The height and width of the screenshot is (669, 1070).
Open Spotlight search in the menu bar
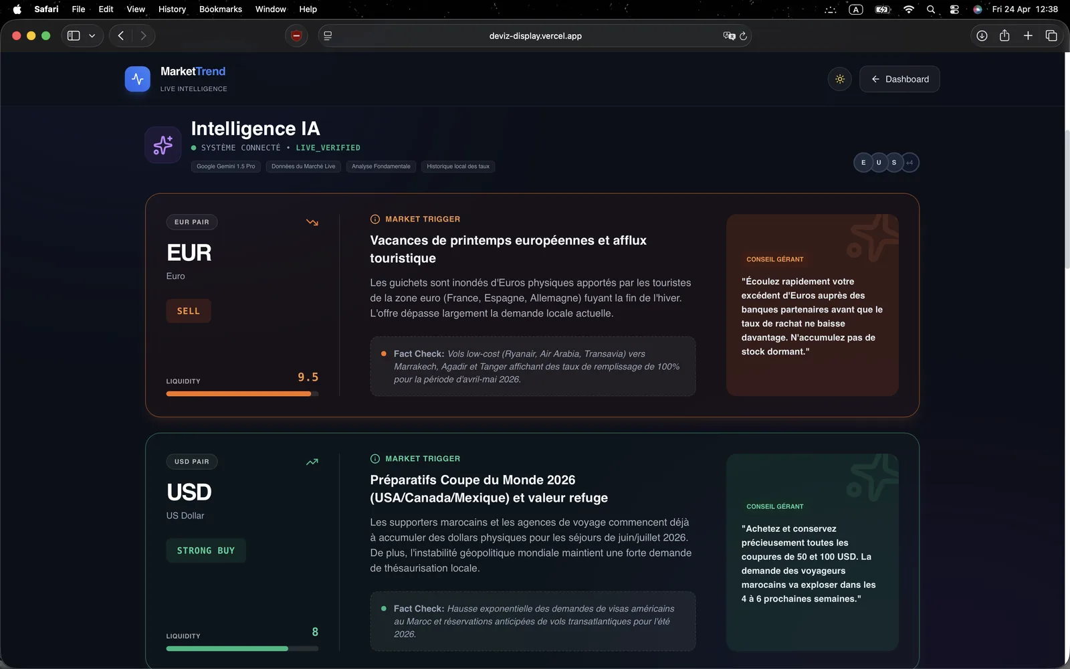931,9
